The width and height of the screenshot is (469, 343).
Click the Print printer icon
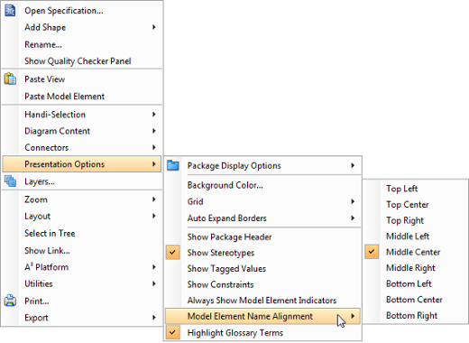(10, 301)
